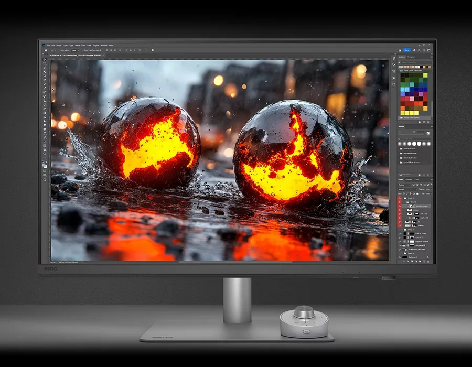Open the Filter menu
The image size is (472, 367).
coord(83,45)
